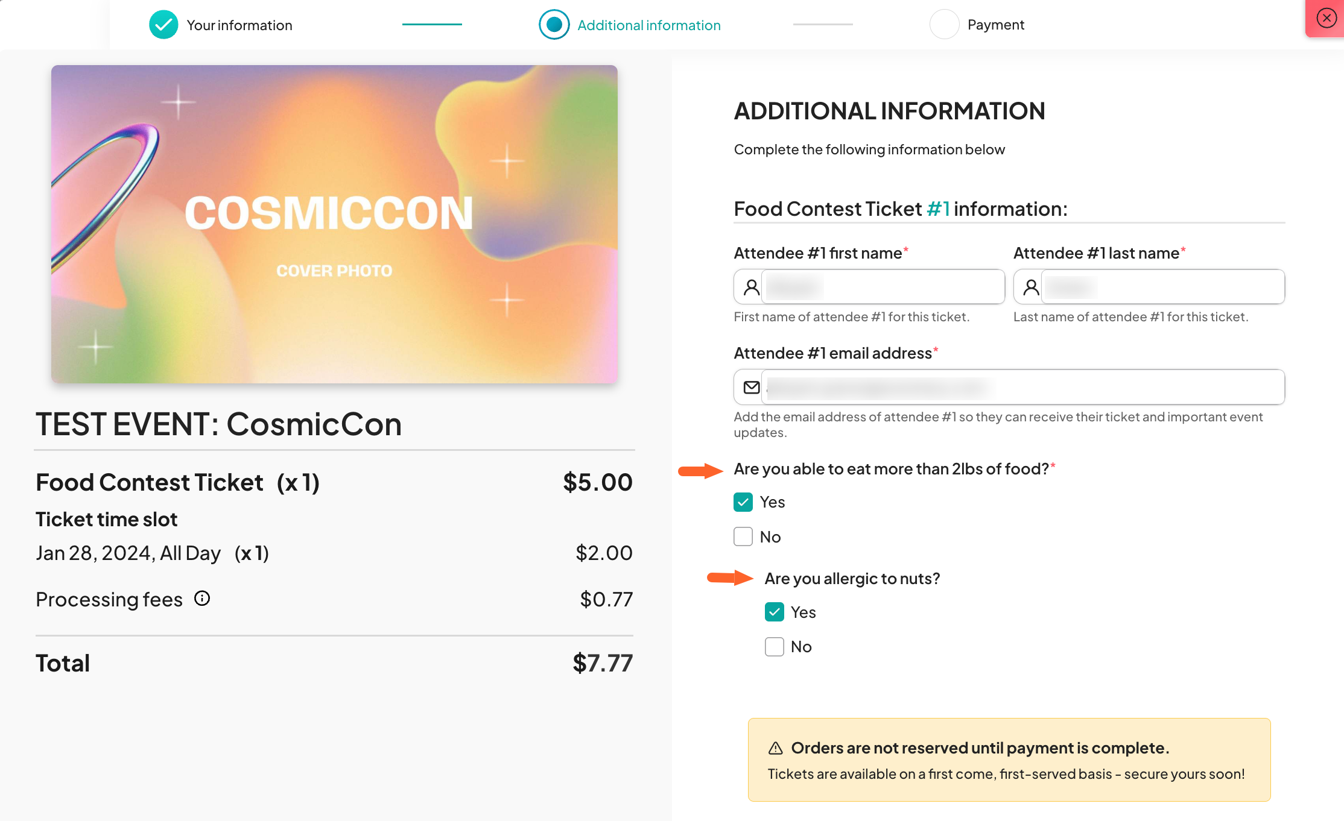Viewport: 1344px width, 821px height.
Task: Check No for nut allergy question
Action: pyautogui.click(x=775, y=647)
